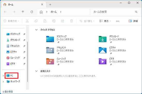Collapse the お気に入り section
Image resolution: width=142 pixels, height=94 pixels.
(36, 71)
